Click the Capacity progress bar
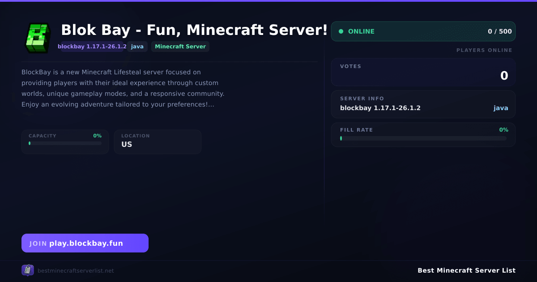This screenshot has width=537, height=282. [x=65, y=143]
